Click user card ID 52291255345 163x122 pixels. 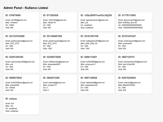21,63
